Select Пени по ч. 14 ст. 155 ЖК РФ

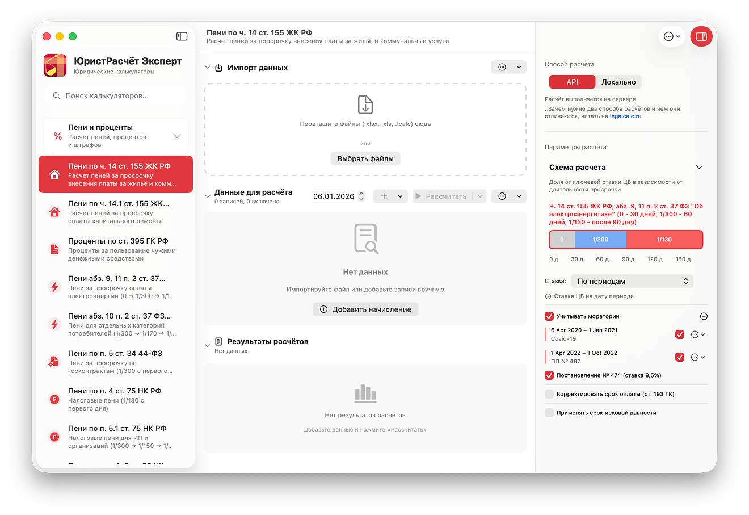(116, 174)
